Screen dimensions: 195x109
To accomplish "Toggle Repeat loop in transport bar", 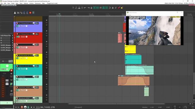I will (x=28, y=107).
